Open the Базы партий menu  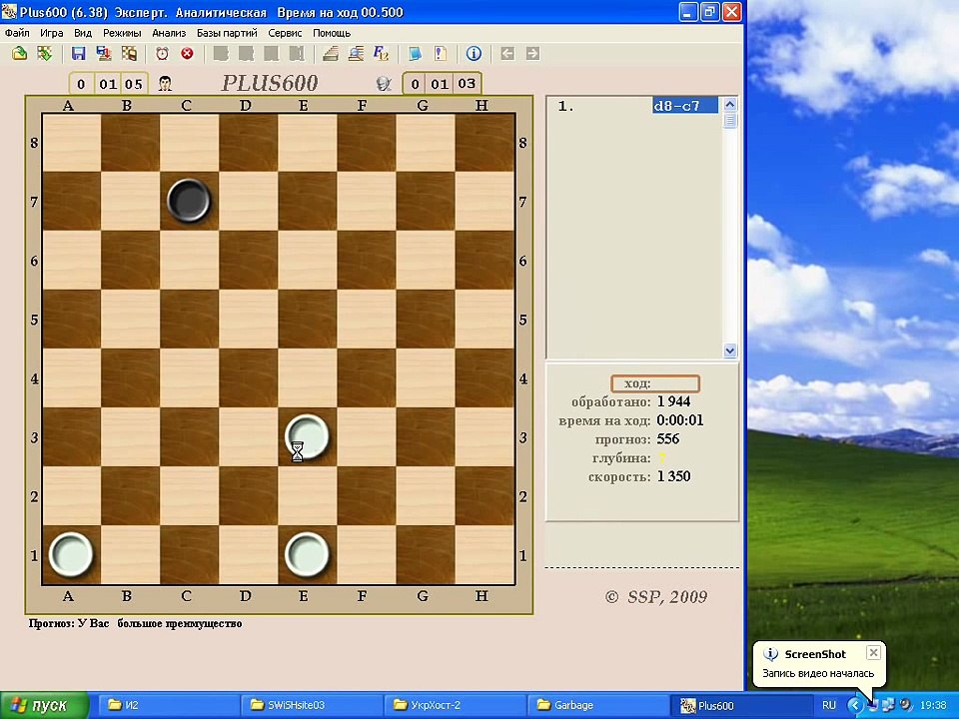(227, 33)
